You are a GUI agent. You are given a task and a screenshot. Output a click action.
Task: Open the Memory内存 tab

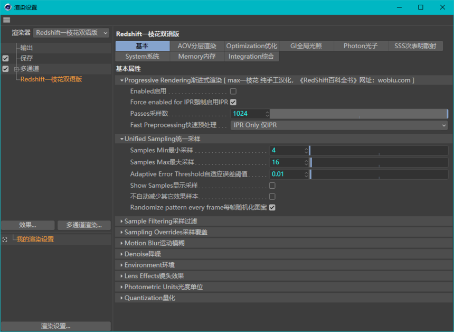pyautogui.click(x=197, y=57)
